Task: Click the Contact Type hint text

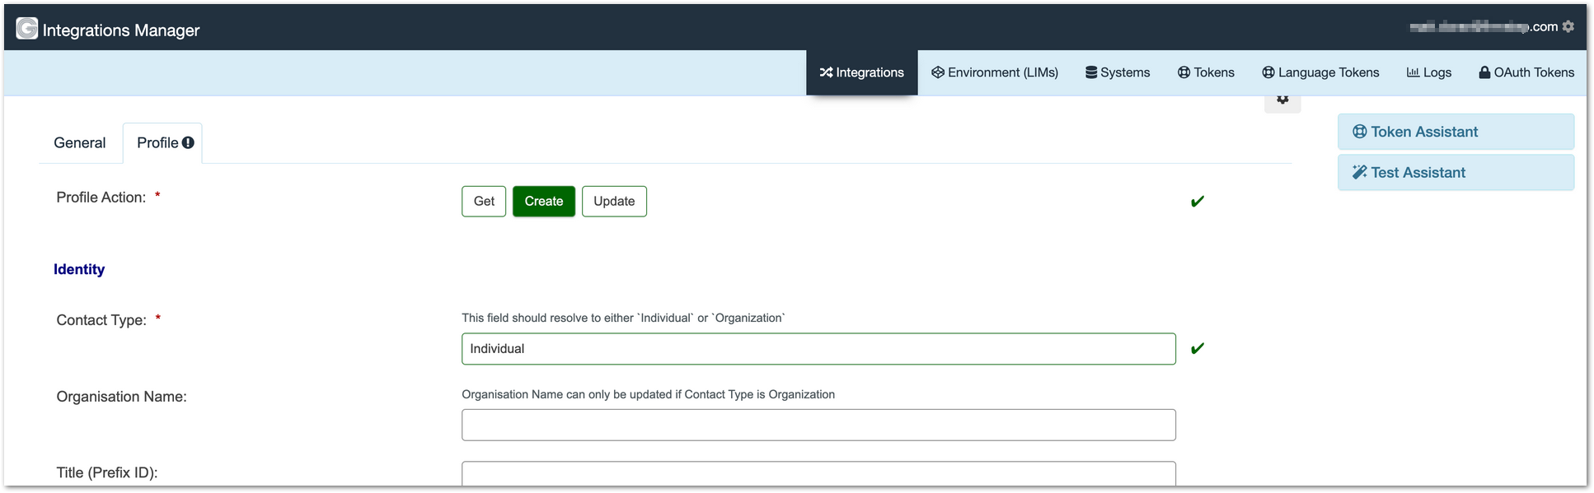Action: pyautogui.click(x=623, y=318)
